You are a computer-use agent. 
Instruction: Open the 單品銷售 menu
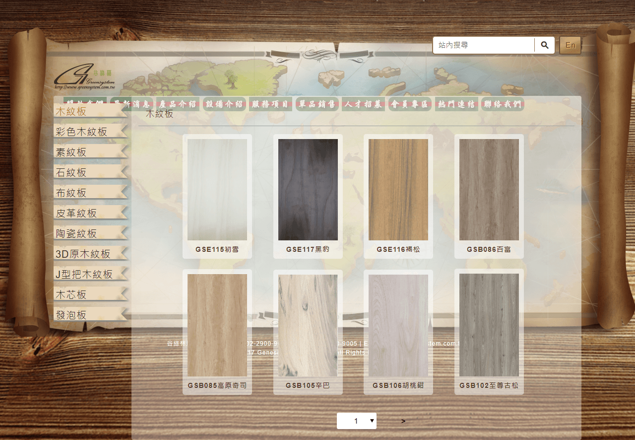[x=317, y=104]
